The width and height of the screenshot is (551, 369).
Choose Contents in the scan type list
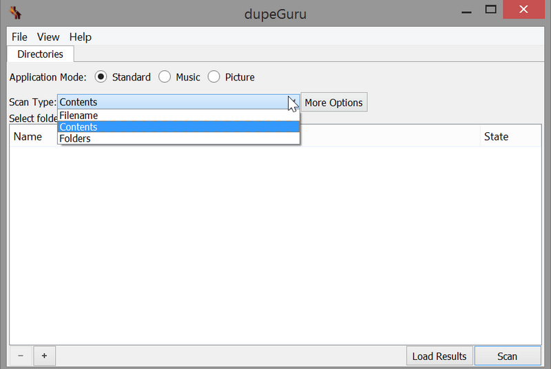[x=79, y=127]
